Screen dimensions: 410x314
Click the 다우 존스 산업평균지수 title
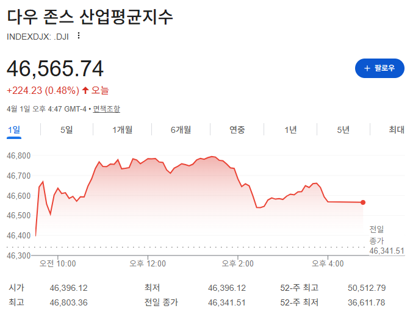(90, 16)
